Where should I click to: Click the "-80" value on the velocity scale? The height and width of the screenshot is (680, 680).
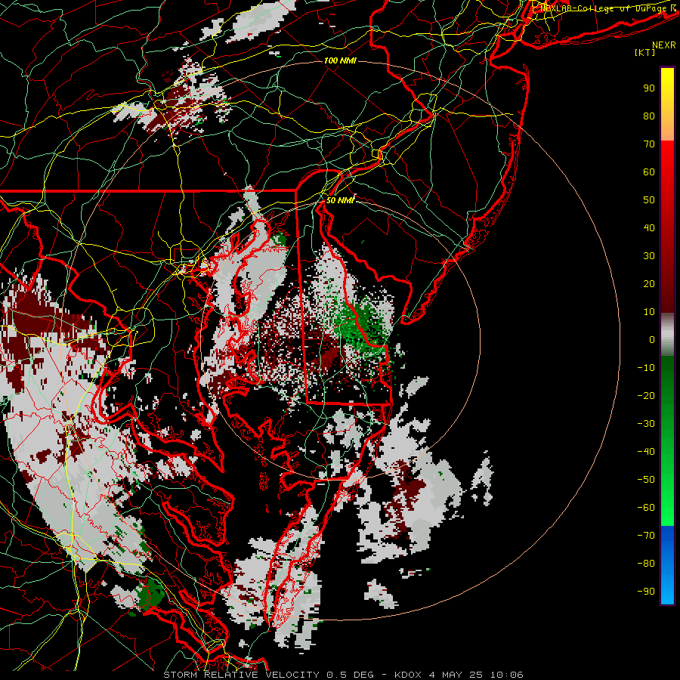646,564
